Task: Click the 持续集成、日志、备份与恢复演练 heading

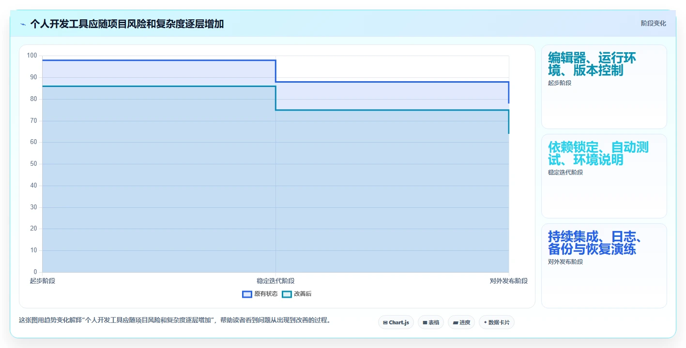Action: click(x=595, y=243)
